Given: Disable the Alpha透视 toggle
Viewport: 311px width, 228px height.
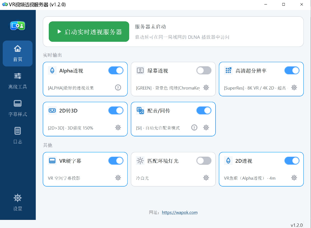Looking at the screenshot, I should [116, 71].
